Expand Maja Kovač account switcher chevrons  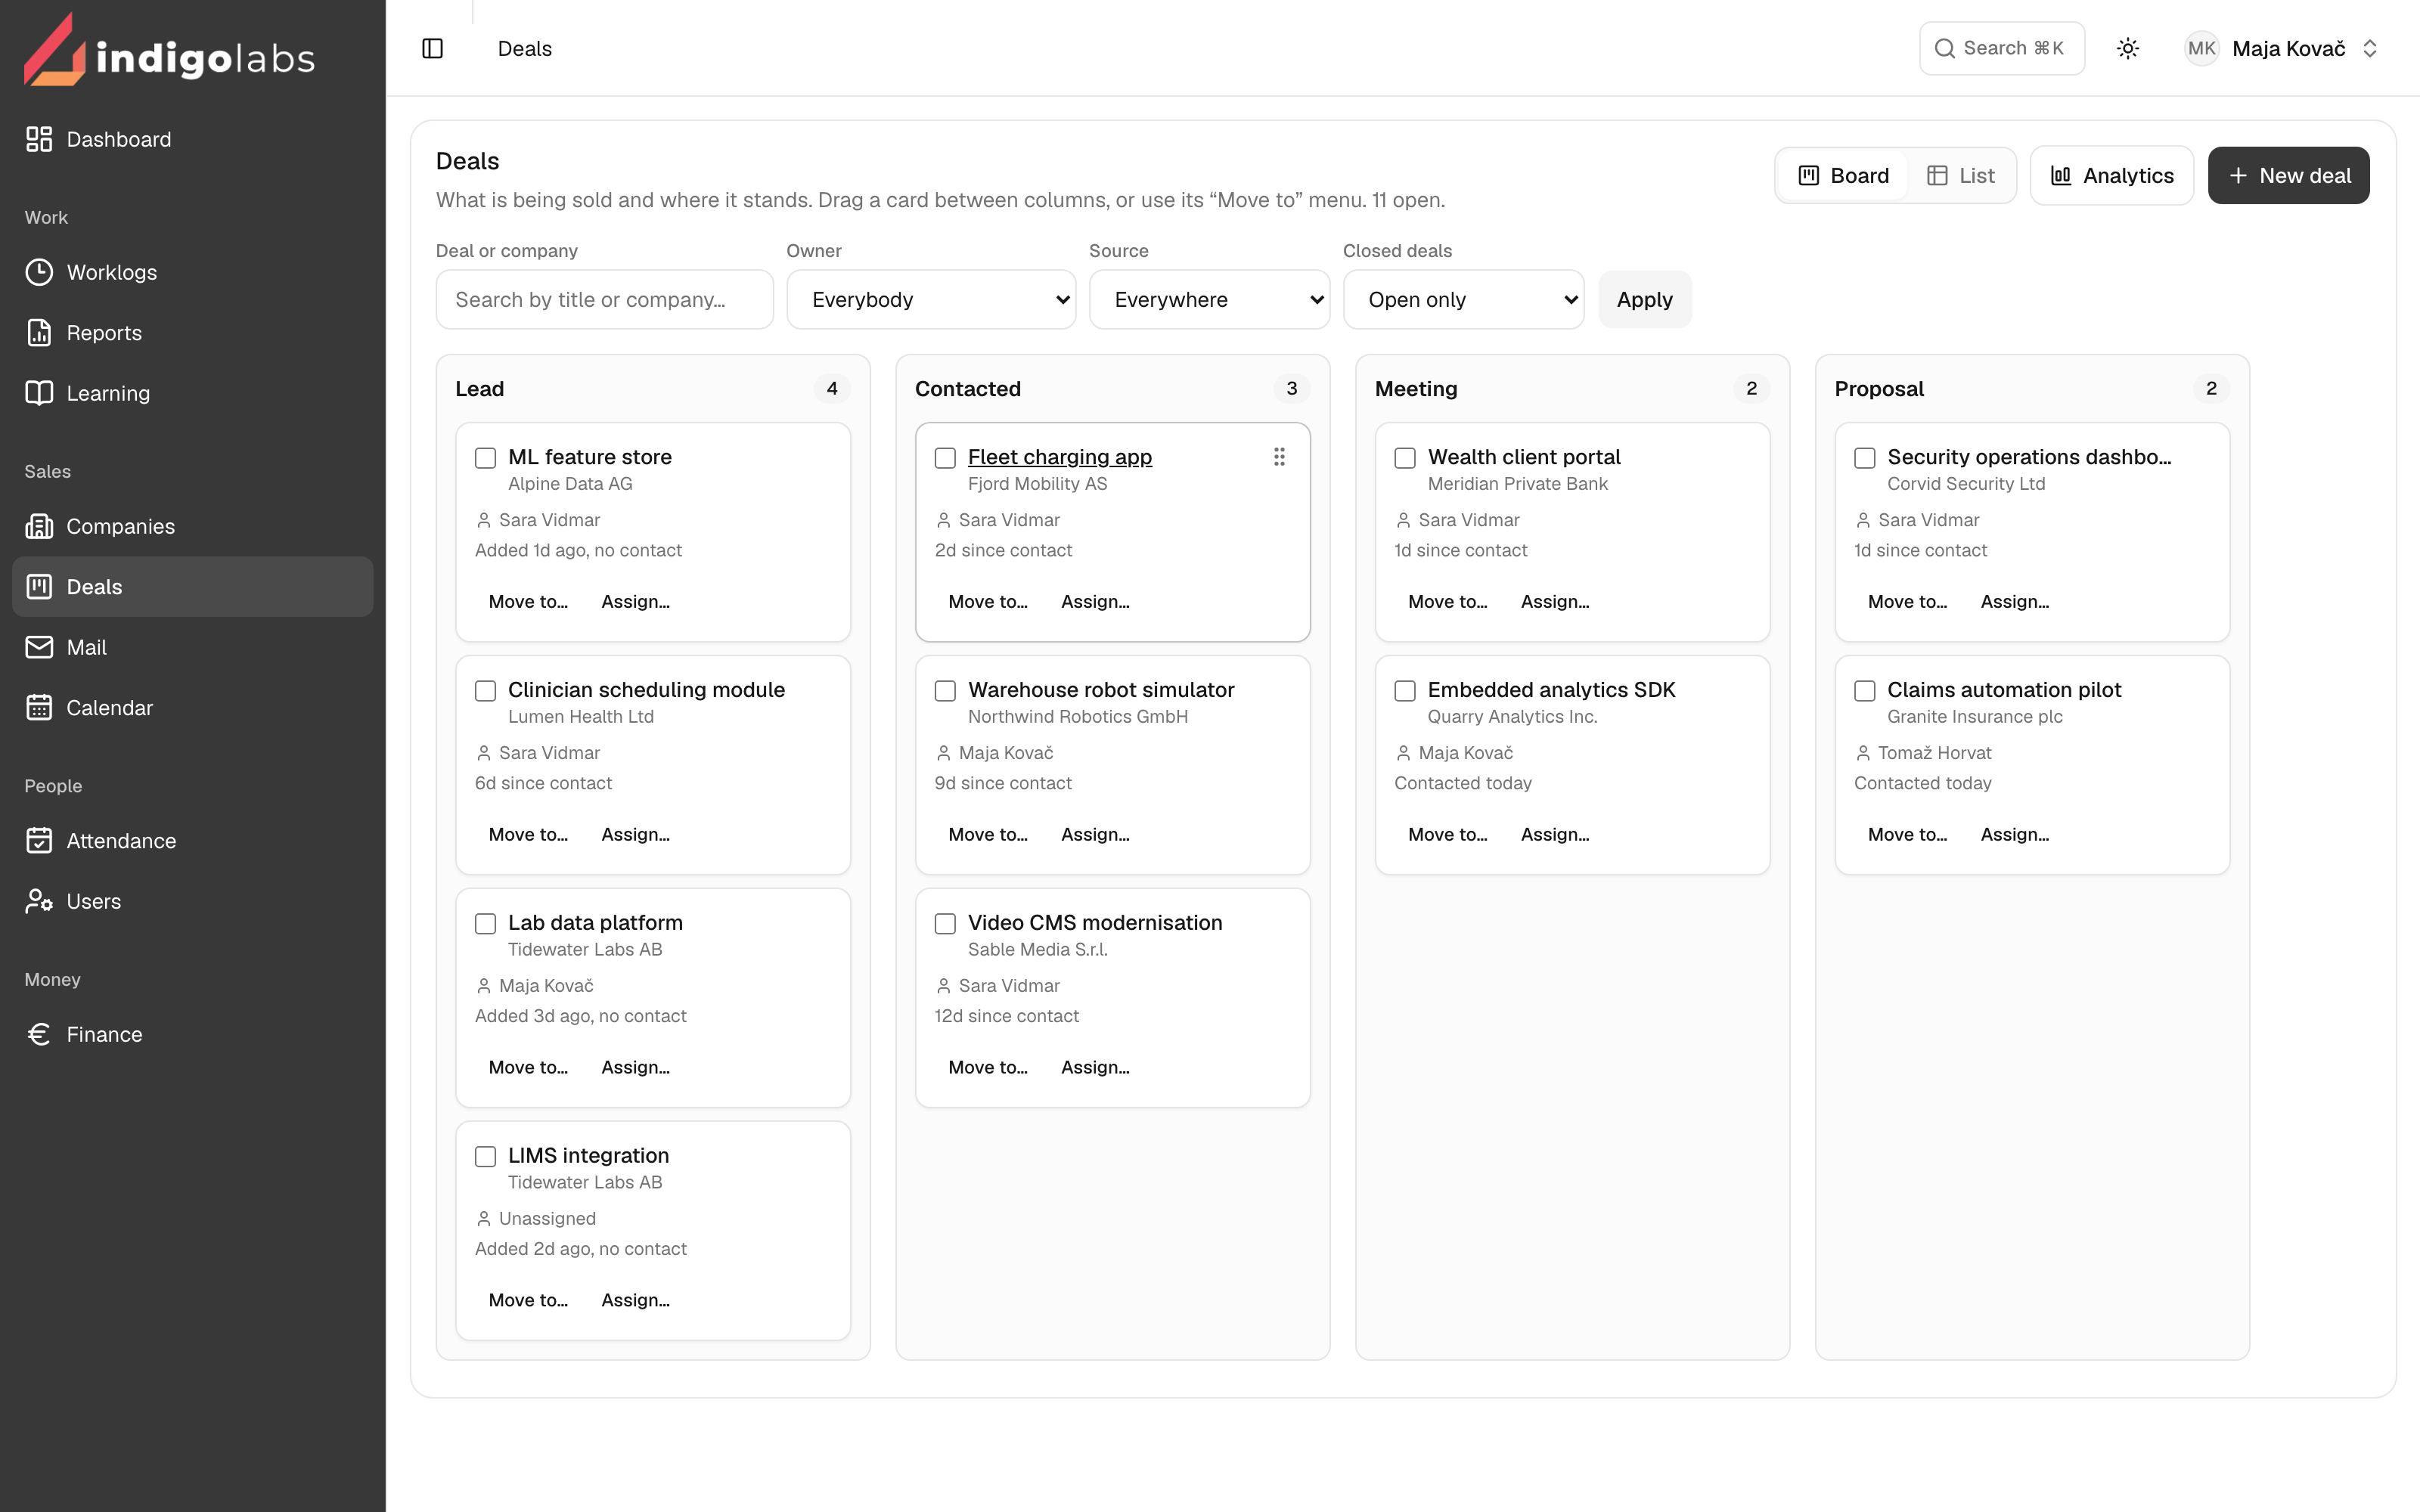[2369, 48]
